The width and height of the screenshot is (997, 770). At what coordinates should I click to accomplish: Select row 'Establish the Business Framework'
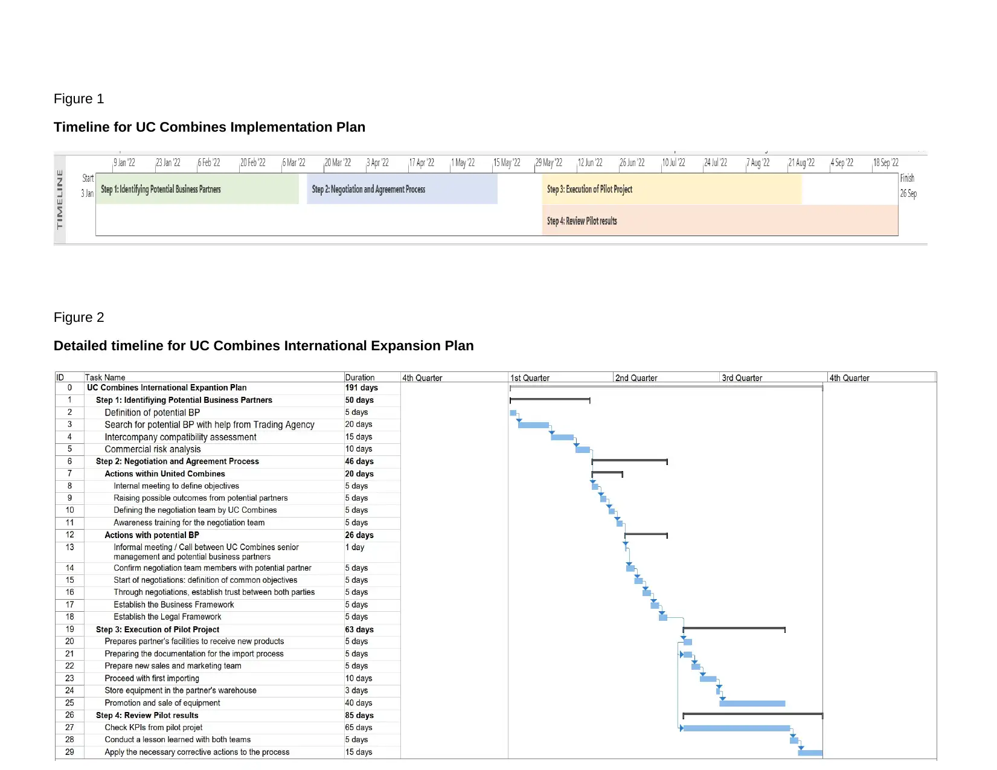[x=228, y=605]
